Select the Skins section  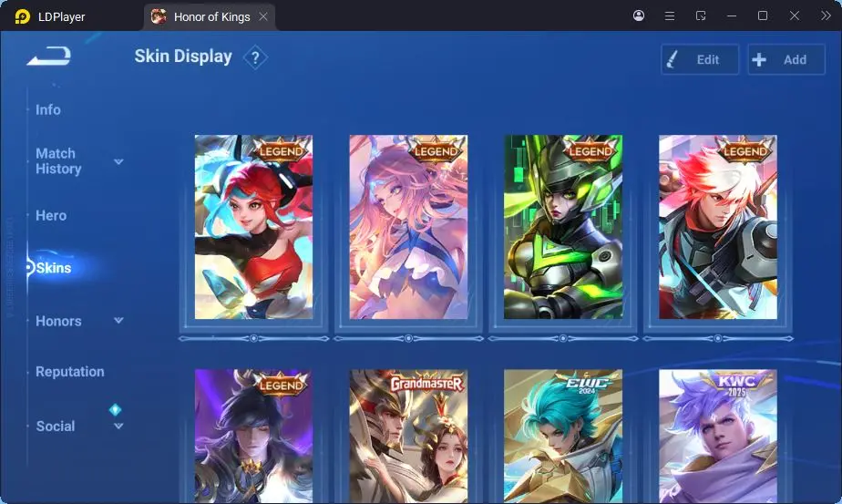(x=53, y=268)
